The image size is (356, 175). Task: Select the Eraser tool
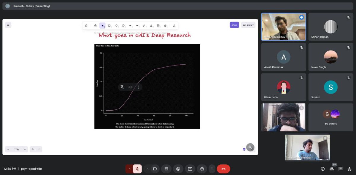[x=165, y=26]
